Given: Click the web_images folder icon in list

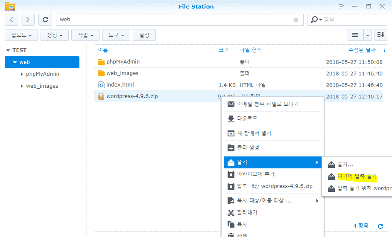Looking at the screenshot, I should [101, 73].
